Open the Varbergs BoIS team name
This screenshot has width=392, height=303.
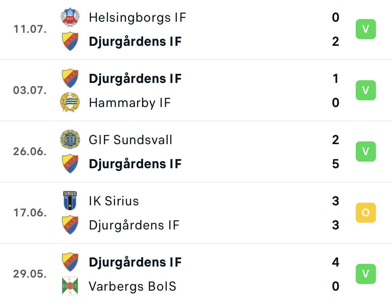point(132,286)
